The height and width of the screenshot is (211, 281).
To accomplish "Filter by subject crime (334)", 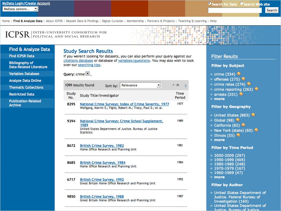I will pos(225,74).
